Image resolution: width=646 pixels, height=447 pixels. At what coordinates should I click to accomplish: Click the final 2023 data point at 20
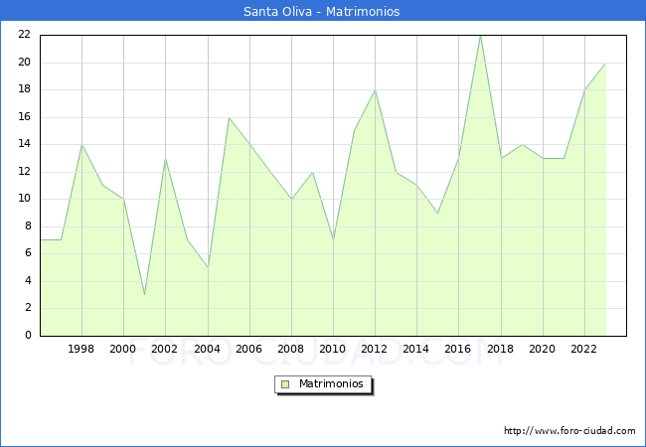(x=605, y=64)
